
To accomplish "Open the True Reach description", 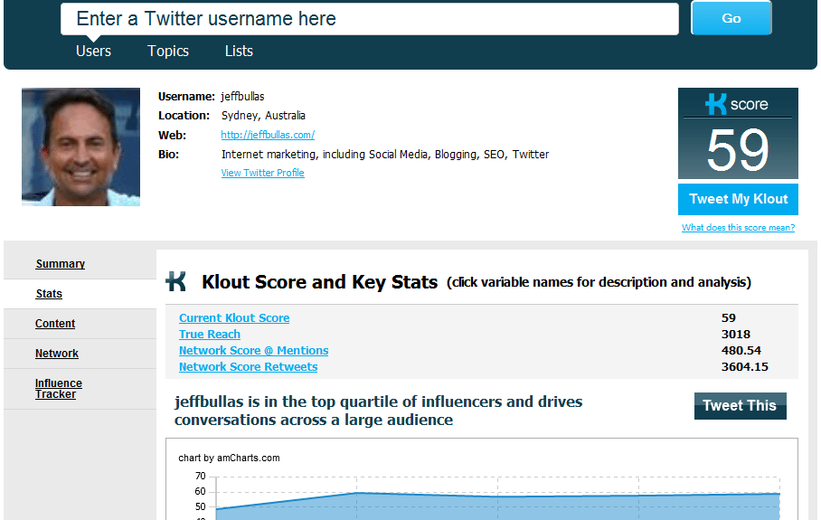I will pyautogui.click(x=210, y=334).
